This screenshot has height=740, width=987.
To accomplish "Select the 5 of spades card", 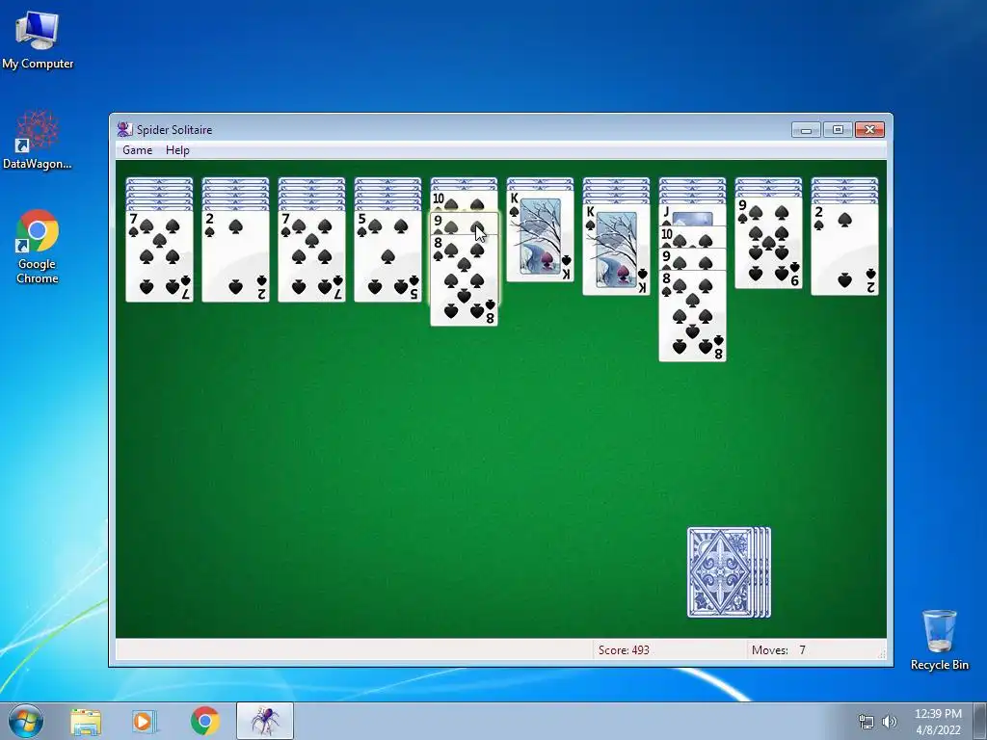I will click(387, 256).
